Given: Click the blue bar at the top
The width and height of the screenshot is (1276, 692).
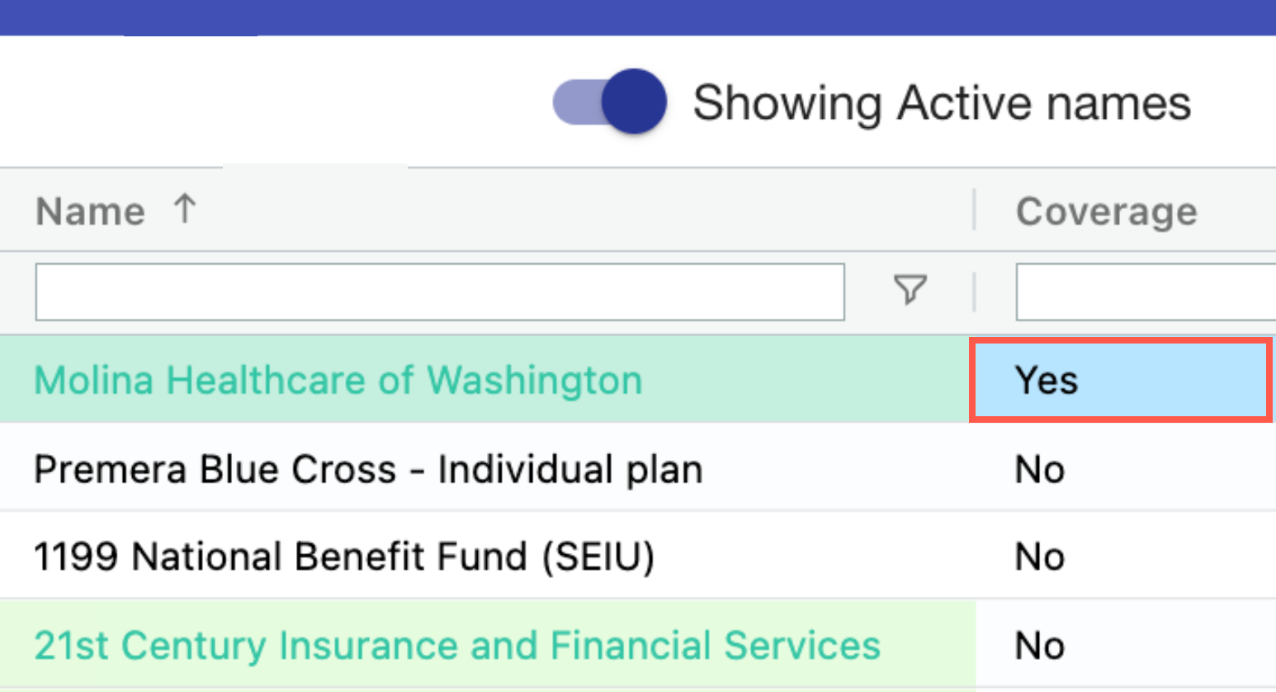Looking at the screenshot, I should click(638, 17).
